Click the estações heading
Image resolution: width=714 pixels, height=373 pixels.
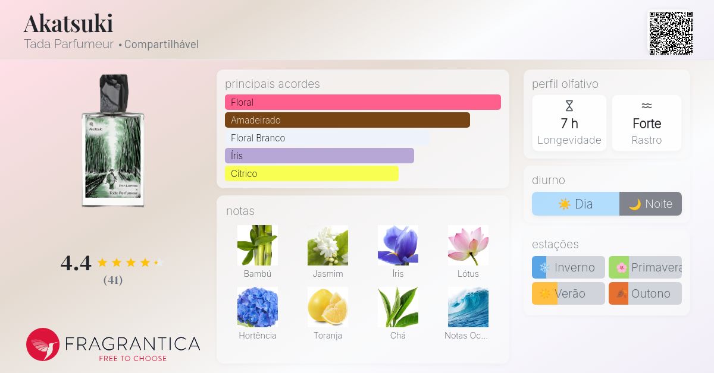click(555, 244)
